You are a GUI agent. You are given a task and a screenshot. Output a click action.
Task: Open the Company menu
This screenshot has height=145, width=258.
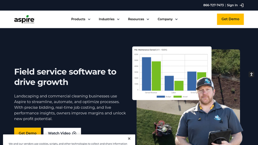[167, 19]
